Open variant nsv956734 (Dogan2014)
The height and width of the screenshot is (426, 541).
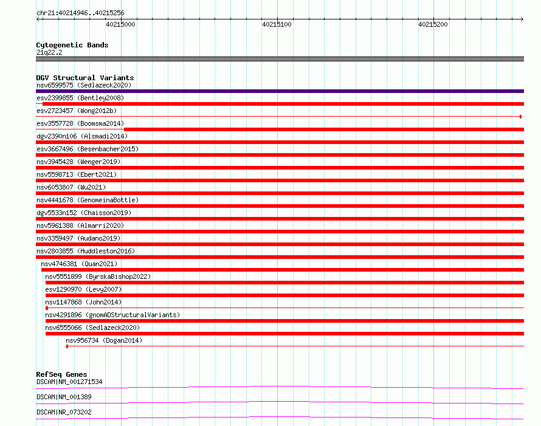pos(104,340)
